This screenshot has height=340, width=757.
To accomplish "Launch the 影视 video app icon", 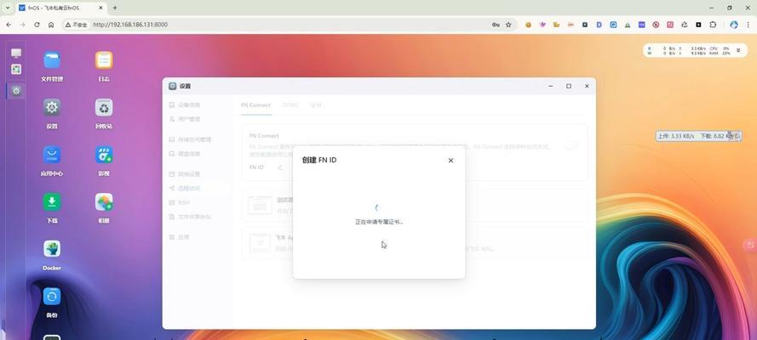I will pos(104,155).
